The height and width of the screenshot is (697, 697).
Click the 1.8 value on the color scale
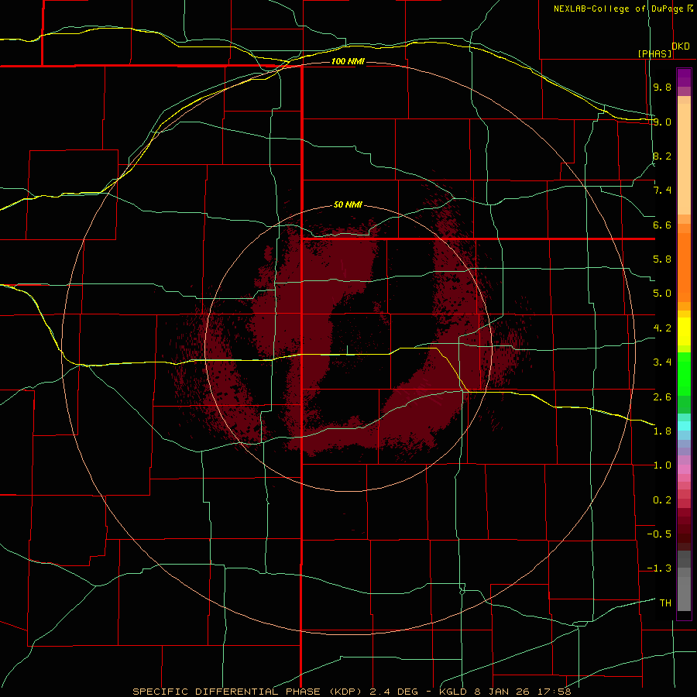pyautogui.click(x=662, y=431)
